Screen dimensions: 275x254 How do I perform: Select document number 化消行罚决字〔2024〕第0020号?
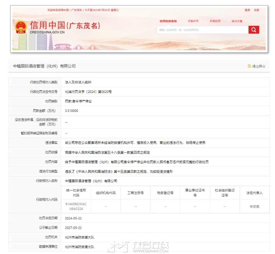click(88, 92)
